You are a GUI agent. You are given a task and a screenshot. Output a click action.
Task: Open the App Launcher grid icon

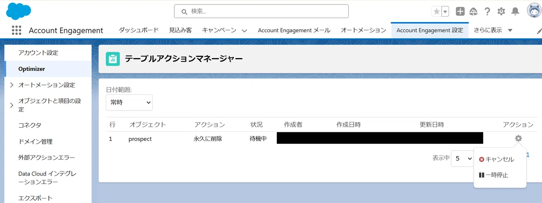pos(16,30)
